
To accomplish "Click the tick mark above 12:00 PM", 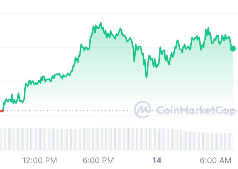I will (40, 152).
